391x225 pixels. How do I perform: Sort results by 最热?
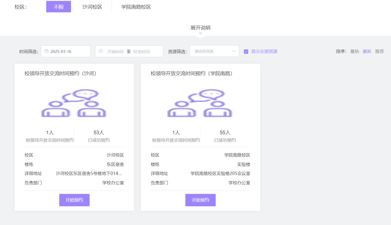coord(354,51)
